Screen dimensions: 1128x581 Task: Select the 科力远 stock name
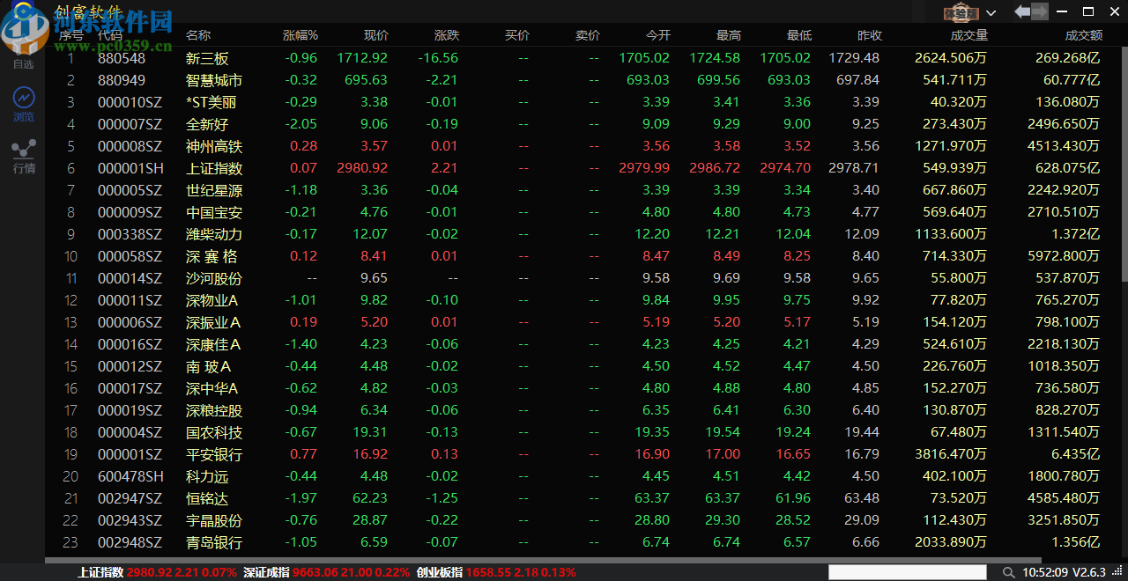[x=207, y=476]
